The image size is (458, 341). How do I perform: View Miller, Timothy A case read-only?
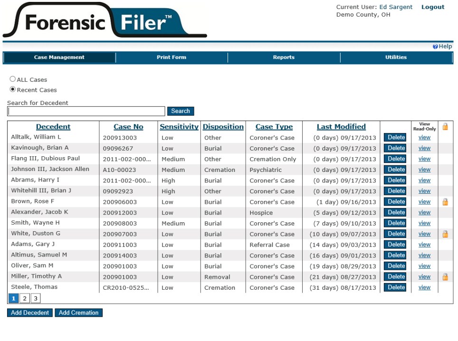pos(424,277)
